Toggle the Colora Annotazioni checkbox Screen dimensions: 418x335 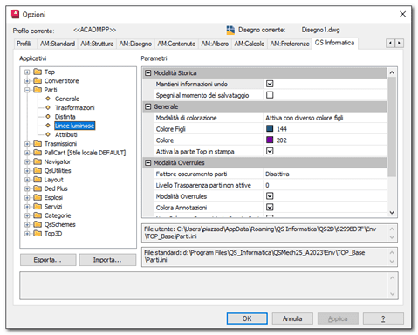click(x=270, y=208)
